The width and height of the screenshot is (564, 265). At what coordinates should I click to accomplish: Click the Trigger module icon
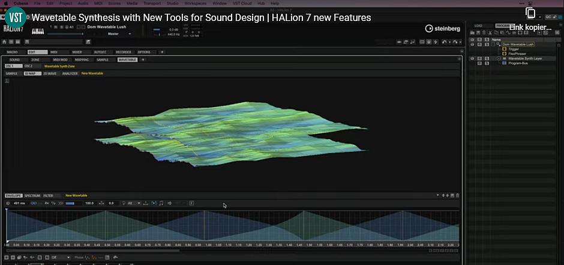pyautogui.click(x=504, y=49)
